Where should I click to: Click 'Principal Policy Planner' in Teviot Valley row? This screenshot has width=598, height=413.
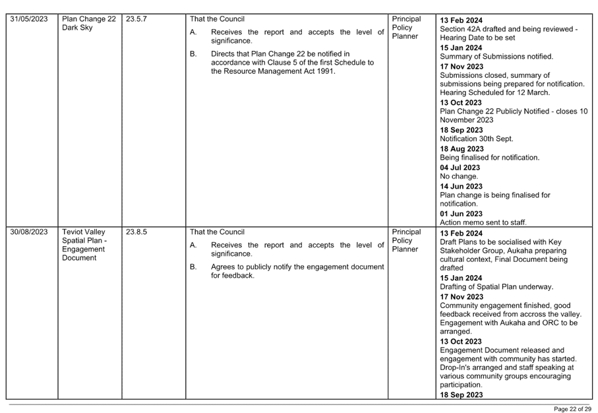[406, 241]
